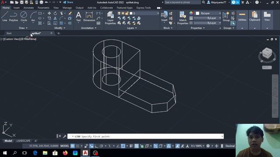Viewport: 280px width, 157px height.
Task: Click the Copy tool in Modify panel
Action: click(x=49, y=18)
